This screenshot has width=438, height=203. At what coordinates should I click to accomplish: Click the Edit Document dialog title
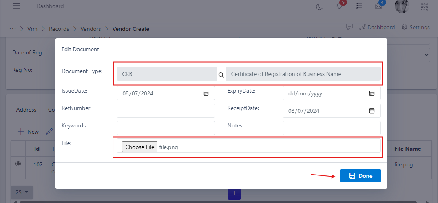click(80, 49)
